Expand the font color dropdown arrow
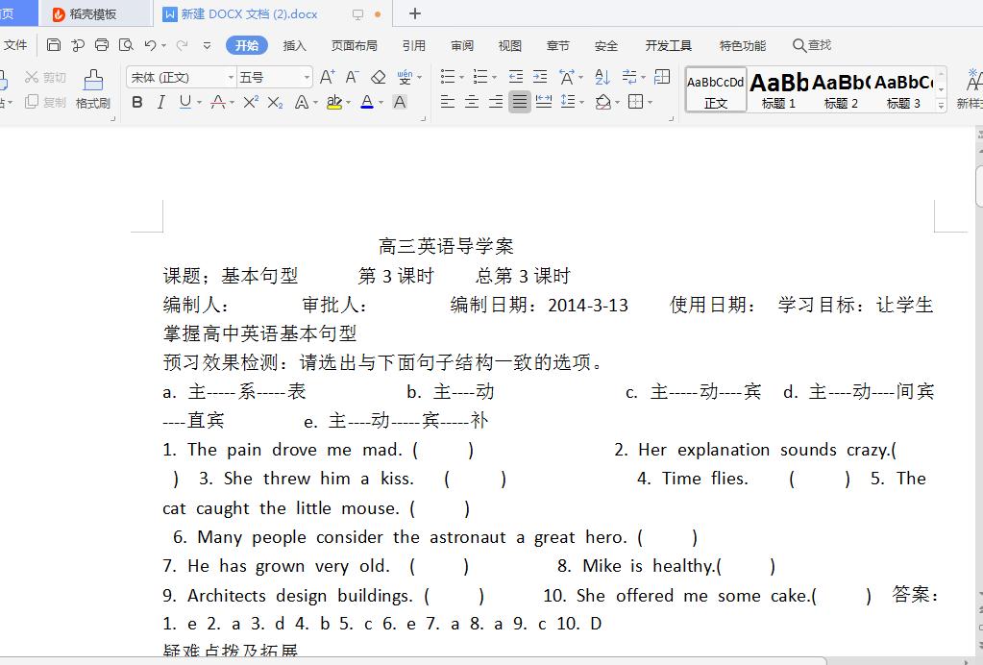 (x=381, y=102)
